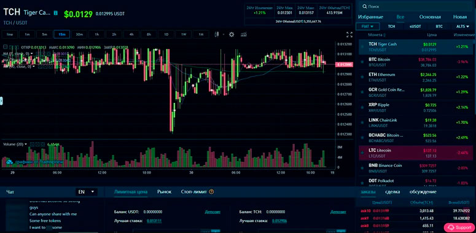
Task: Switch to the Новая tab
Action: (460, 17)
